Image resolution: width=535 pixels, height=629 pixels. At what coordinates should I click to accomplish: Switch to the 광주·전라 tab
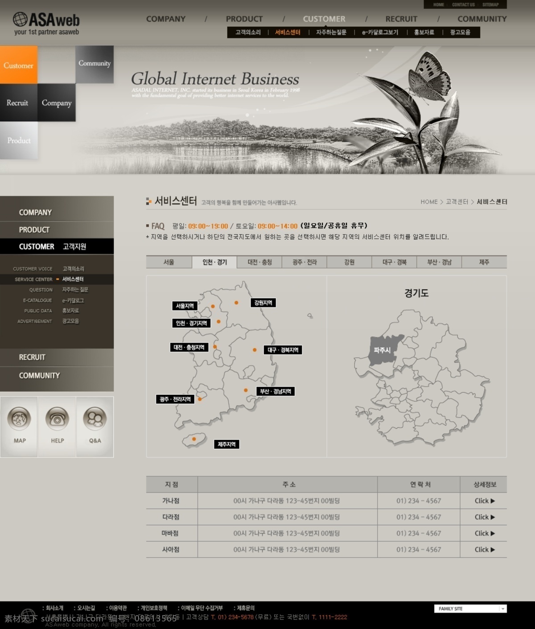coord(305,262)
